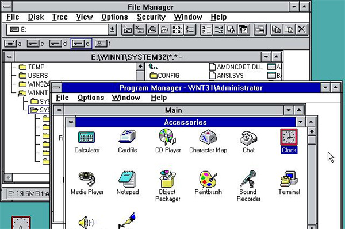Click the Accessories vertical scrollbar thumb

(311, 140)
